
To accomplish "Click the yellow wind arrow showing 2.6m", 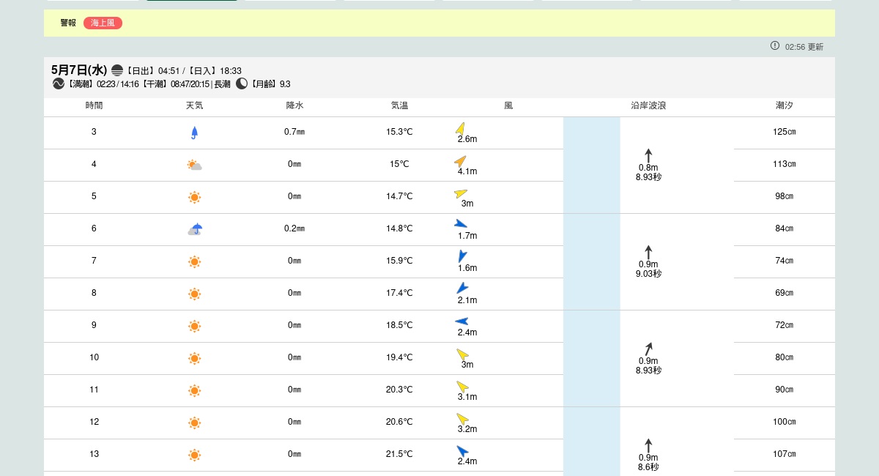I will 460,128.
